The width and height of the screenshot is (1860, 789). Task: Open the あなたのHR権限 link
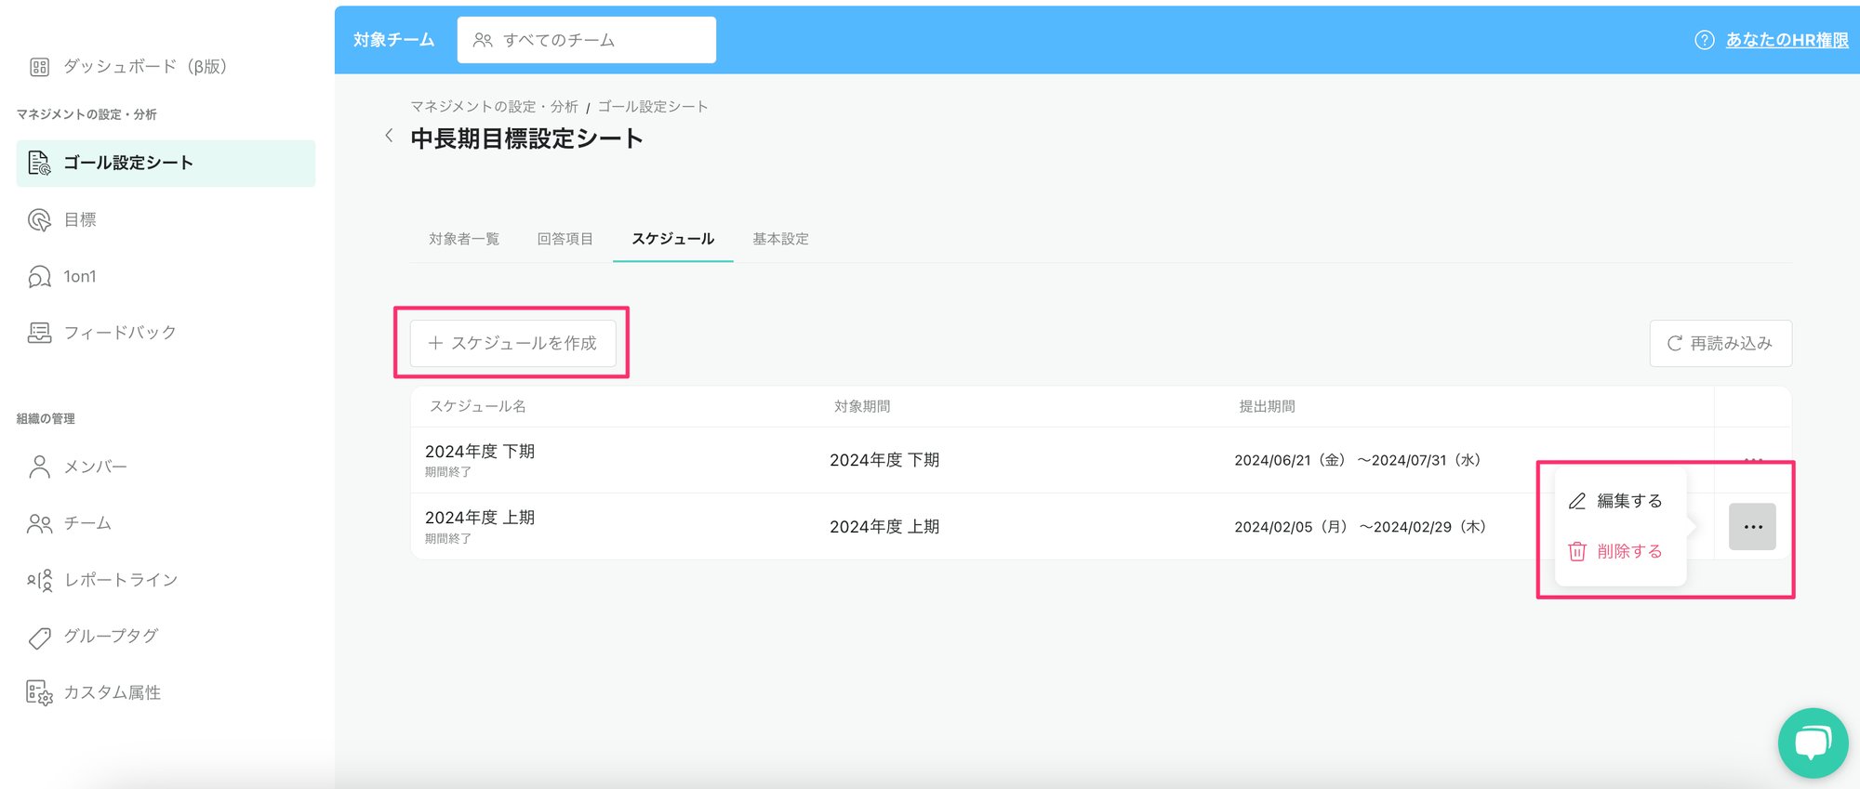pyautogui.click(x=1787, y=40)
